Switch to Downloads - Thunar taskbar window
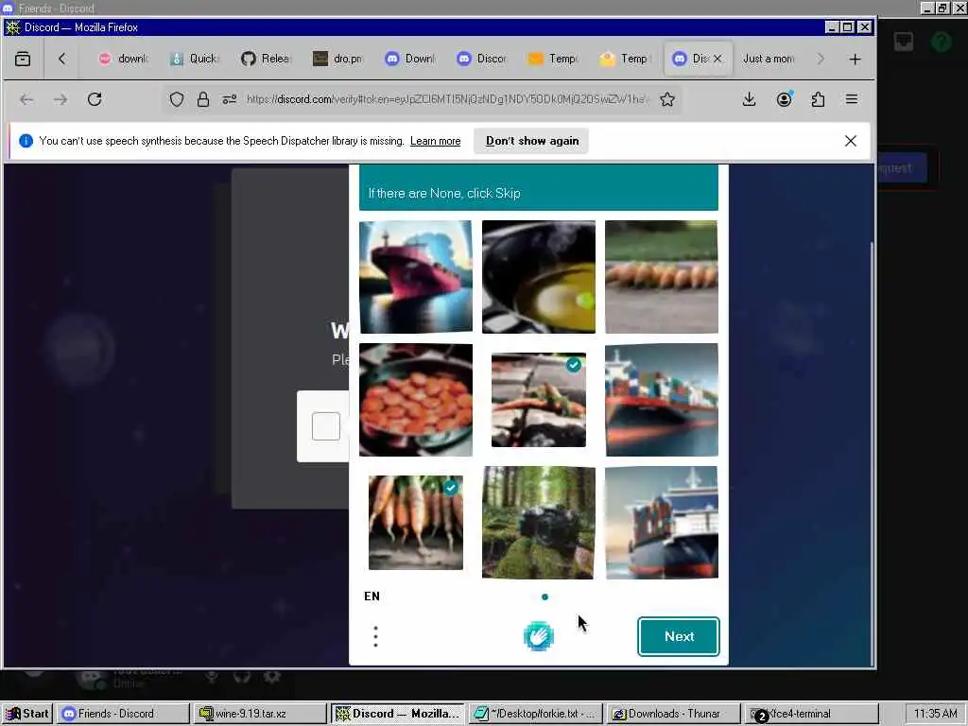Screen dimensions: 968x726 pos(673,714)
